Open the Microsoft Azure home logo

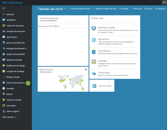[x=12, y=3]
